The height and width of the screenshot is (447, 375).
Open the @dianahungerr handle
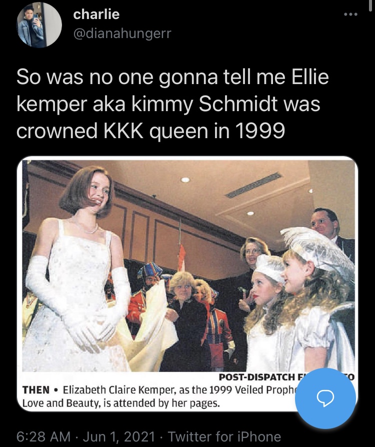[122, 34]
